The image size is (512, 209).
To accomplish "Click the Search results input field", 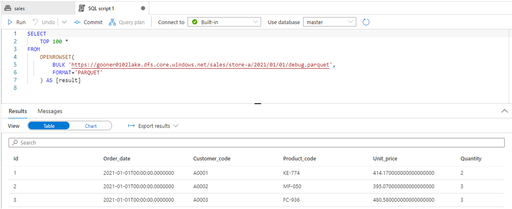I will pos(256,142).
